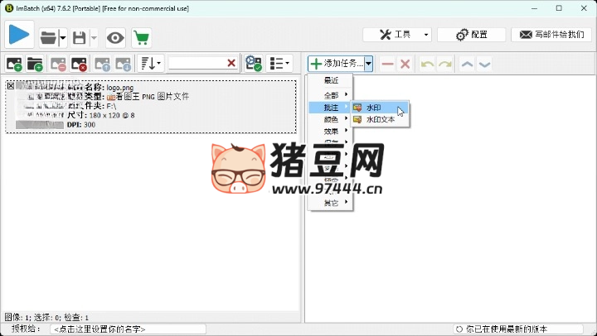Select the logo.png file name text
The height and width of the screenshot is (336, 597).
click(120, 88)
